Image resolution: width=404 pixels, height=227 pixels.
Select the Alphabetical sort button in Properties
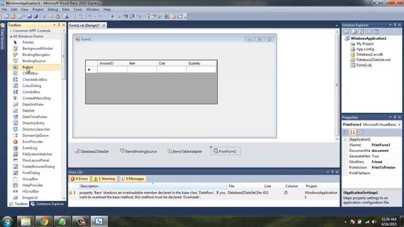[352, 132]
